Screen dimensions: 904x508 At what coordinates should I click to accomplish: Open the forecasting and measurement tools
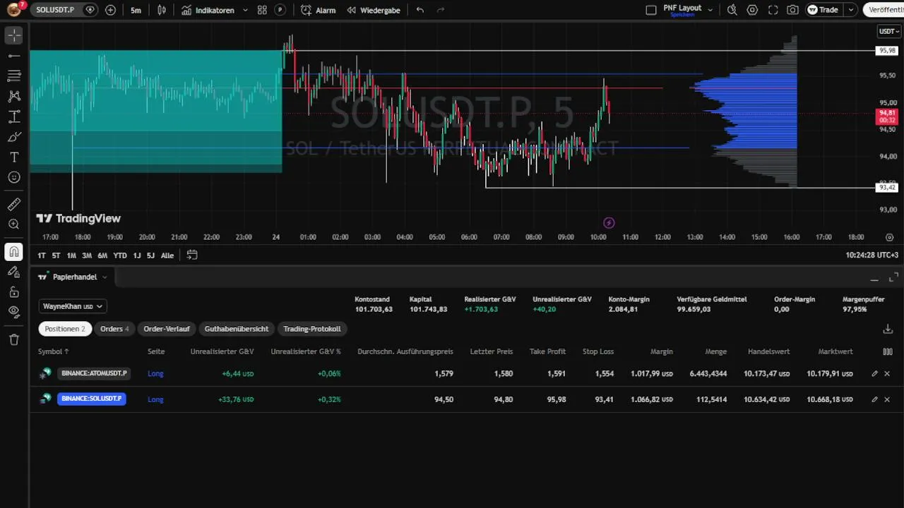[14, 116]
